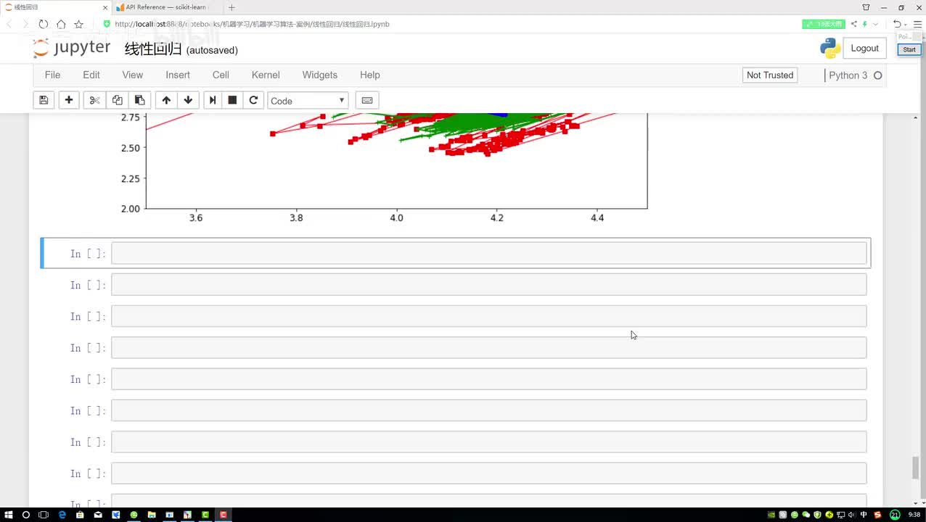Cut selected cells with the scissors icon

click(x=94, y=100)
